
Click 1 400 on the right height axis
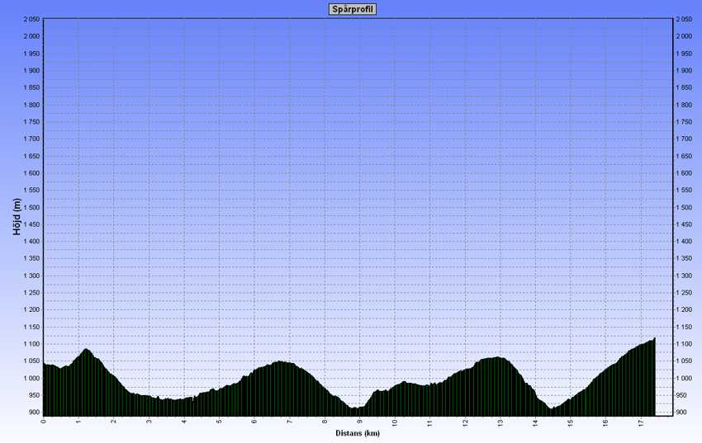[x=684, y=242]
